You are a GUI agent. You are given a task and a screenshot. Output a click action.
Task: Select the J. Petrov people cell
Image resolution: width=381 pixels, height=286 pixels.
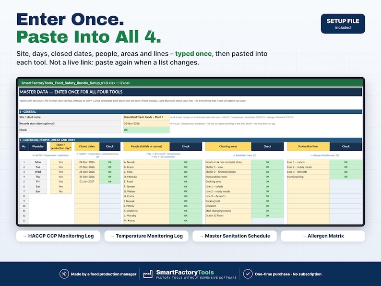(146, 206)
